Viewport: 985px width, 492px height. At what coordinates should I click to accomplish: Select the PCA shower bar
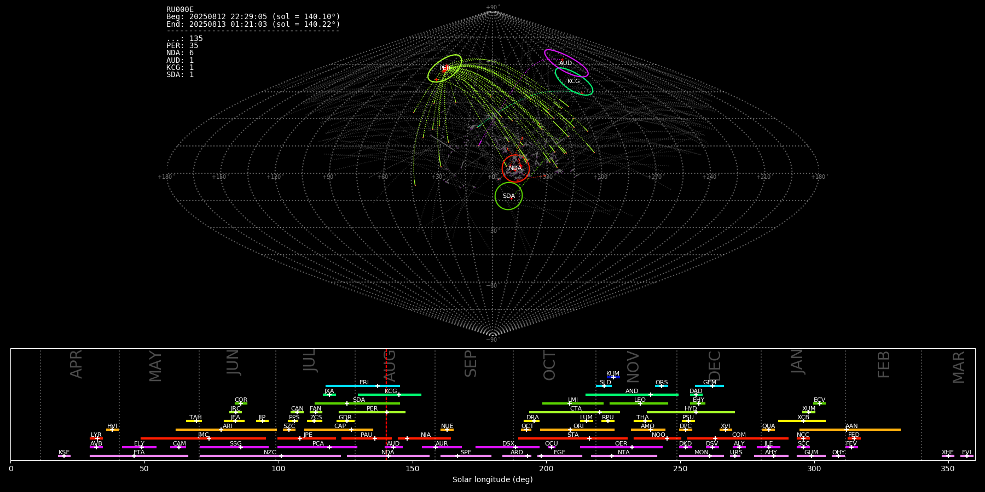(317, 447)
